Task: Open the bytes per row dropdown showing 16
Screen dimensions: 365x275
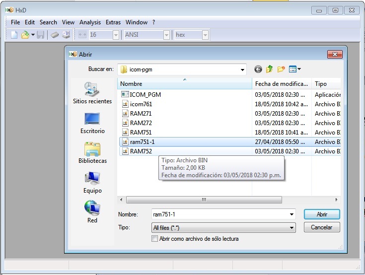Action: click(116, 35)
